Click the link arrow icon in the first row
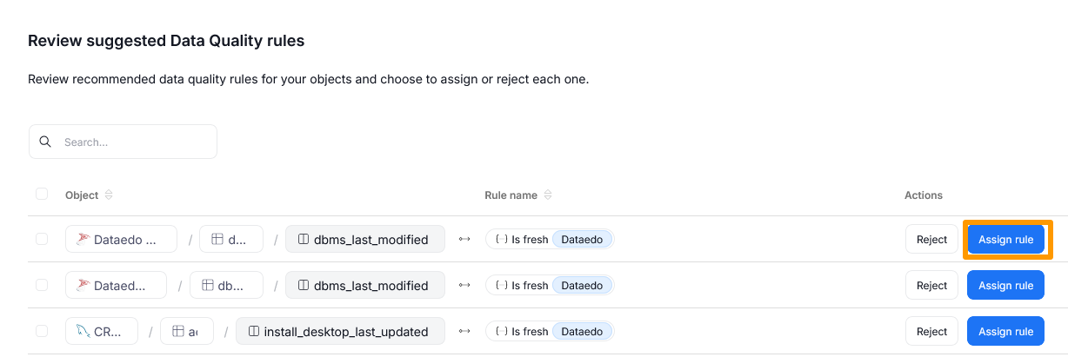This screenshot has height=357, width=1068. click(x=464, y=240)
